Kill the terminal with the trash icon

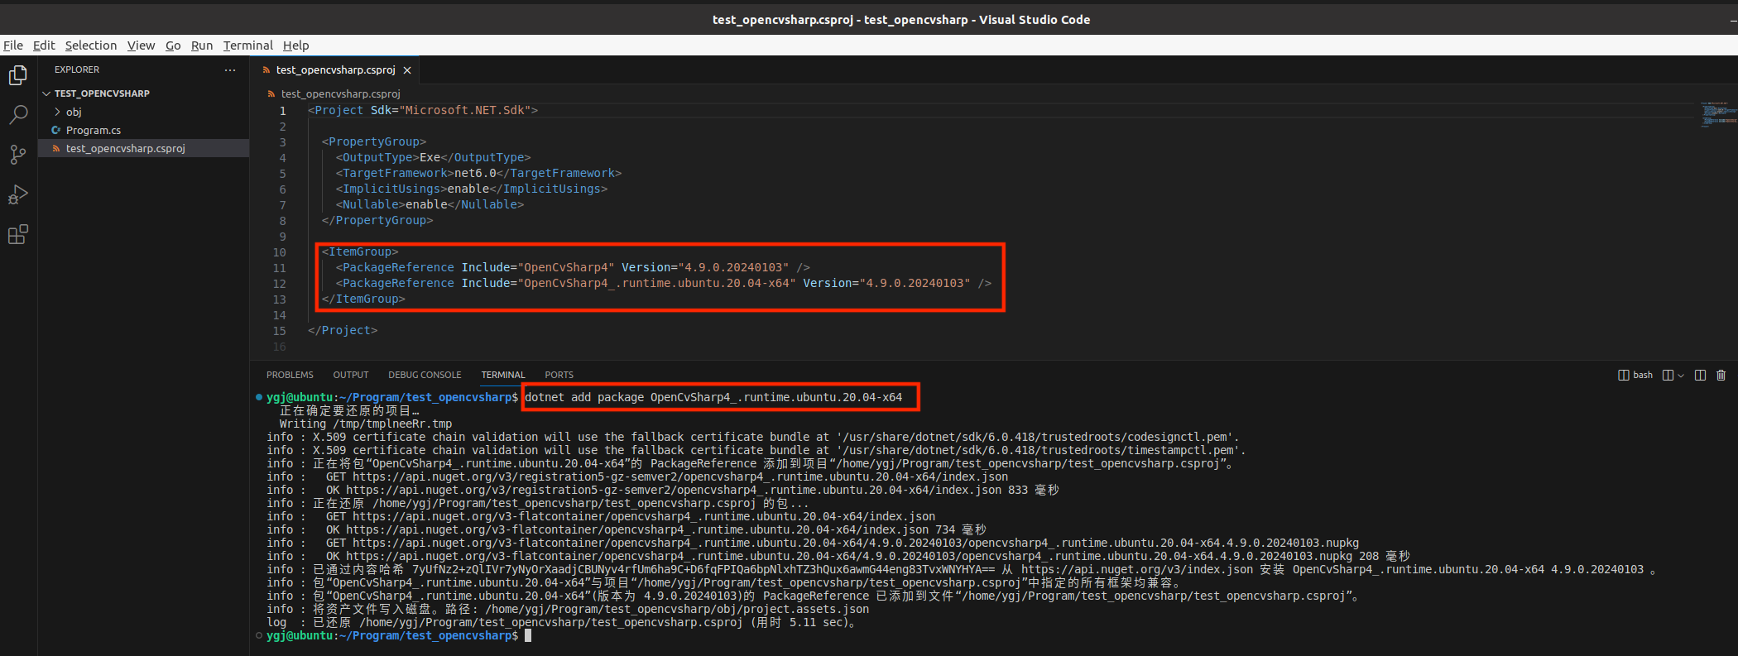click(x=1721, y=376)
